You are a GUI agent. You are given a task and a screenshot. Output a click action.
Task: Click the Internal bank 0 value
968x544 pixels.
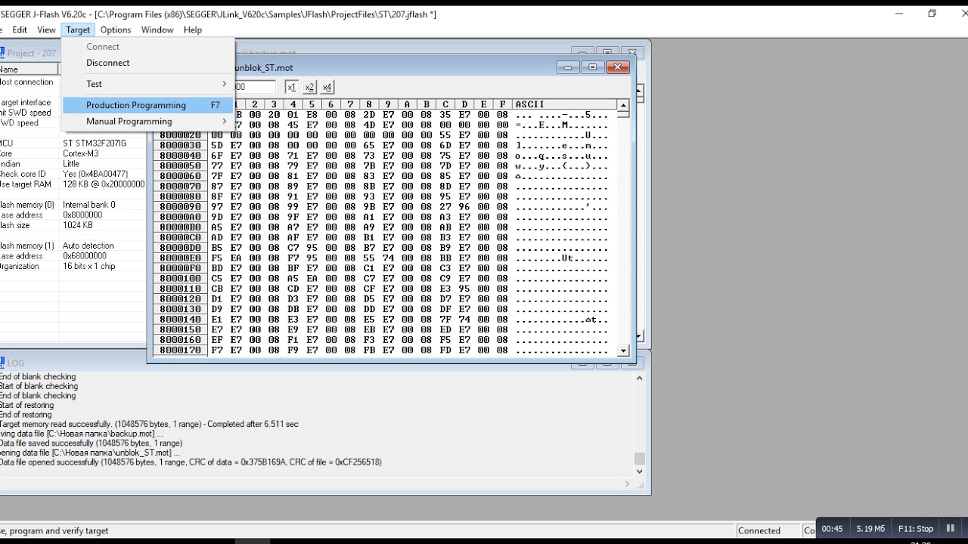pos(89,205)
